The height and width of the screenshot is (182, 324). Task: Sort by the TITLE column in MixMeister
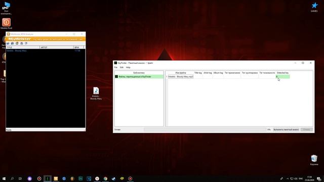tap(23, 48)
